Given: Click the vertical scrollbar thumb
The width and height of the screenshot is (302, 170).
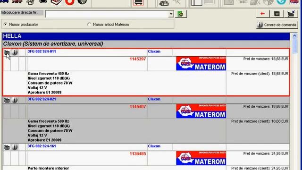Looking at the screenshot, I should tap(294, 46).
